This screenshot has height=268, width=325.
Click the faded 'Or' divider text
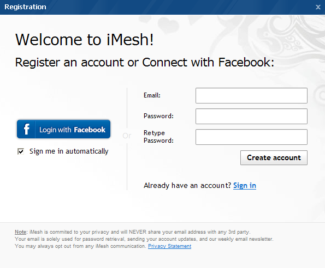[x=127, y=136]
